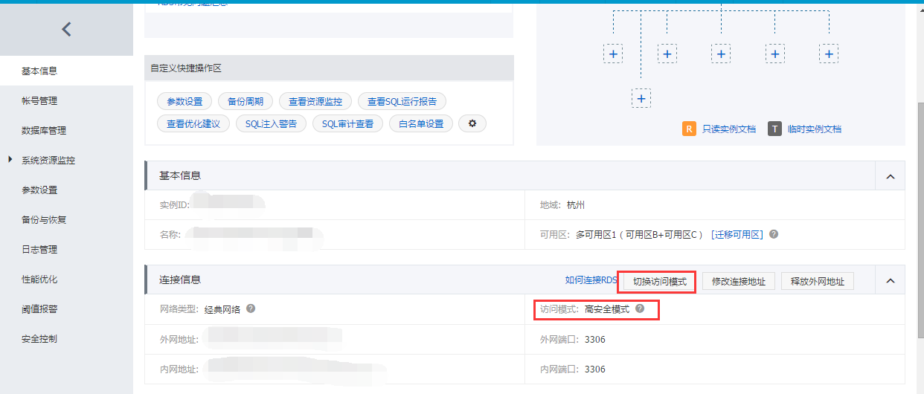Collapse the 连接信息 panel section
Image resolution: width=924 pixels, height=394 pixels.
pos(890,281)
